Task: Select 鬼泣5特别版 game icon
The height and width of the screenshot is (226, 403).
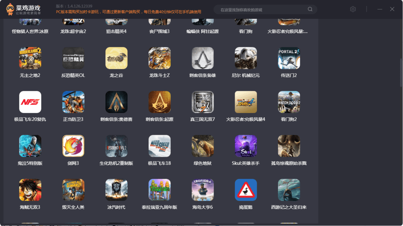Action: click(x=30, y=146)
